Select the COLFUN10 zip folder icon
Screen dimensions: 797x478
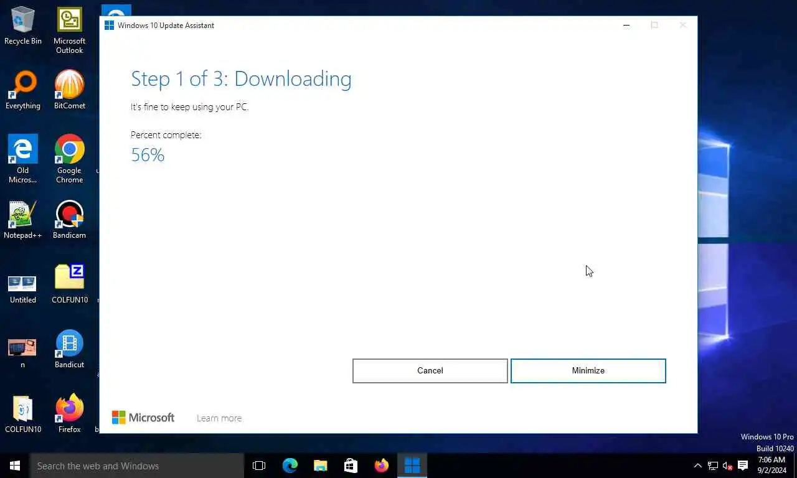(x=69, y=284)
